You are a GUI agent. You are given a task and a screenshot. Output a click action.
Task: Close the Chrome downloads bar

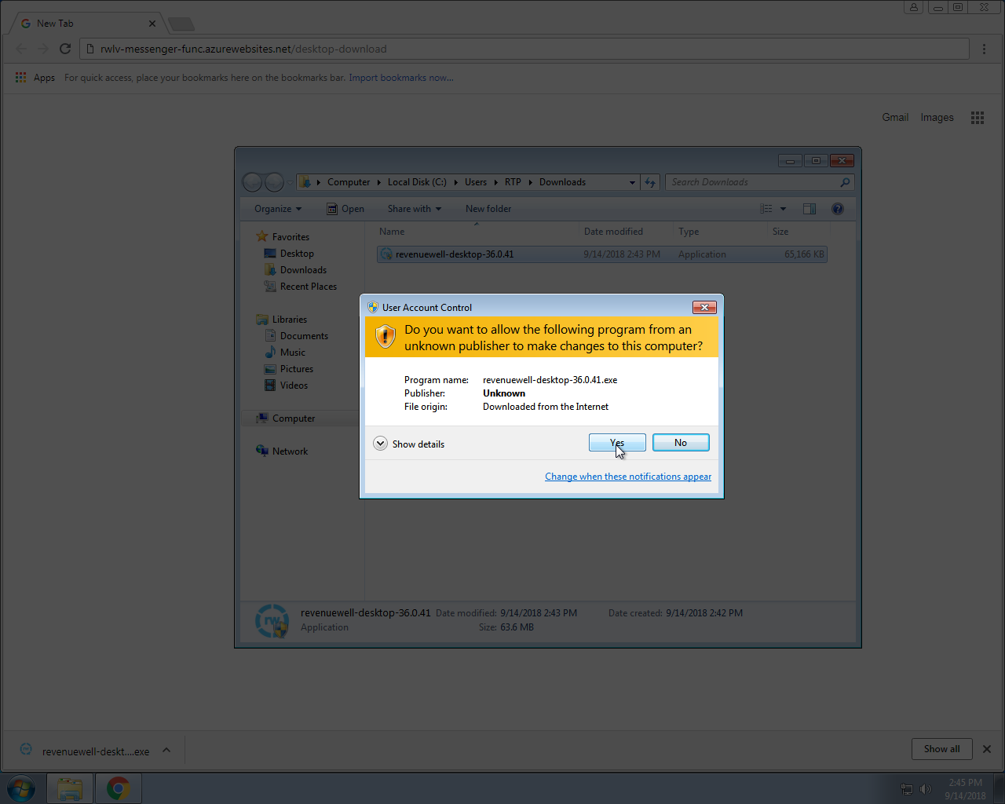[987, 749]
